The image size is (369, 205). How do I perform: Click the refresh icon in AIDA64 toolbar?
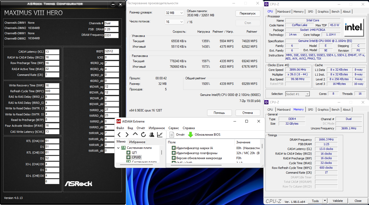(143, 135)
